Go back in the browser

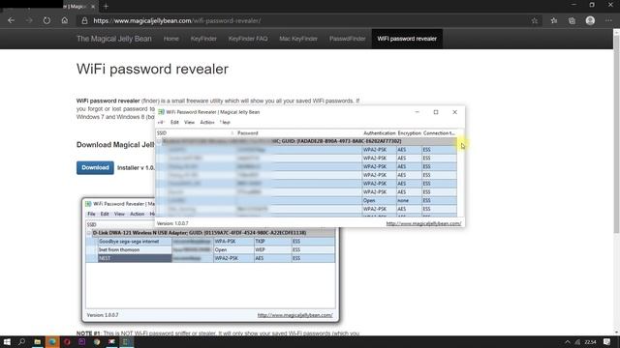tap(11, 20)
